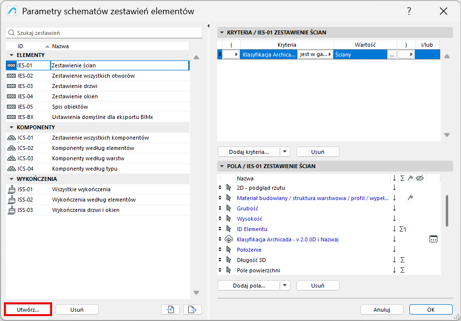Click the Szukaj zestawień search field

click(x=104, y=33)
